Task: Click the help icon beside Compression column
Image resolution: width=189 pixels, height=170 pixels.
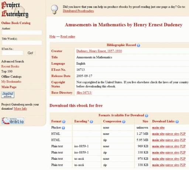Action: tap(124, 122)
